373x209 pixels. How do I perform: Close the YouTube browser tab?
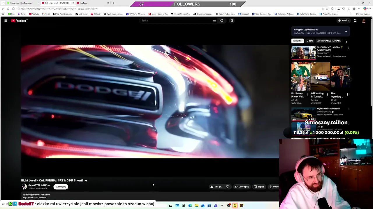point(108,3)
